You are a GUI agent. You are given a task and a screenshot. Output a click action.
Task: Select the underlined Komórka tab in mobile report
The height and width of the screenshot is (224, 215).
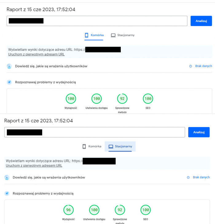pyautogui.click(x=94, y=35)
